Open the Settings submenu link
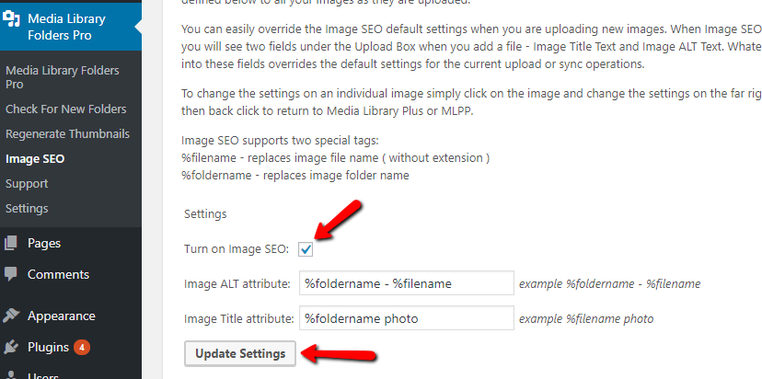The width and height of the screenshot is (762, 379). pos(27,209)
